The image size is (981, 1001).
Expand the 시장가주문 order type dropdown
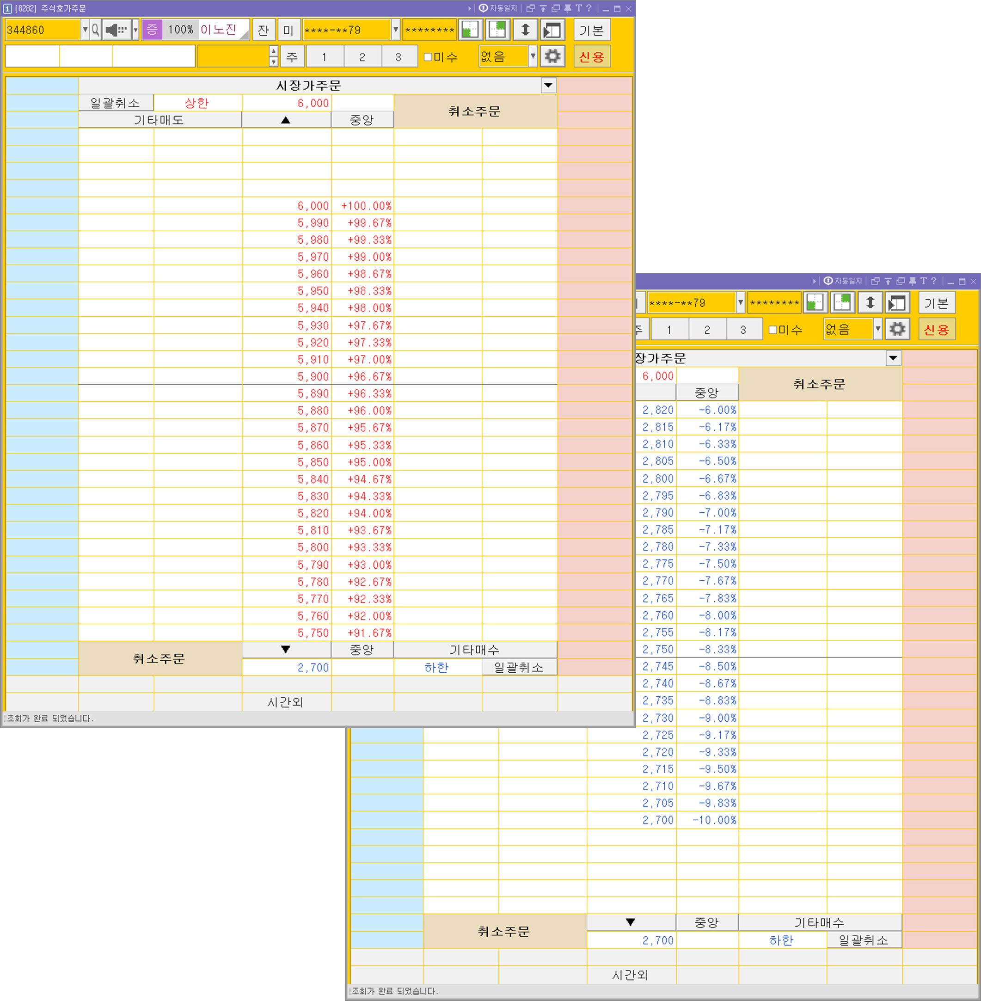click(x=548, y=85)
